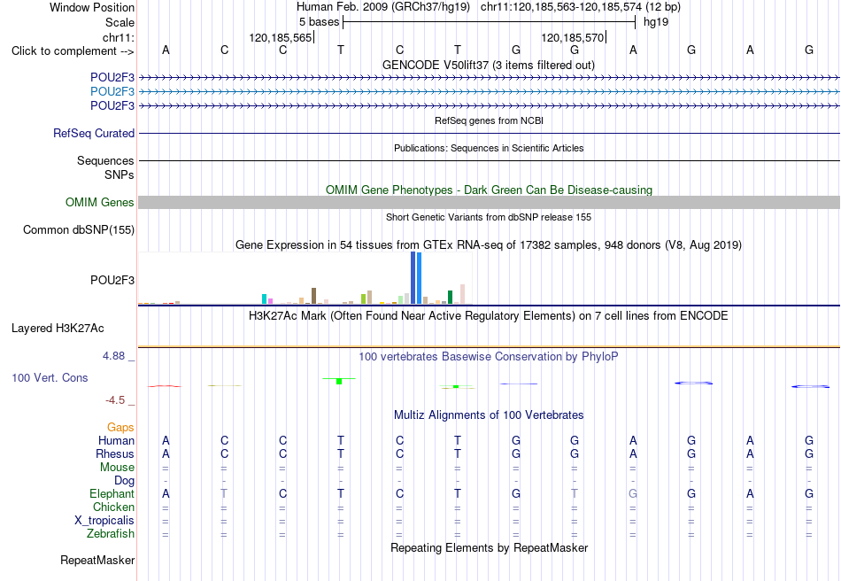This screenshot has width=841, height=581.
Task: Select the Mouse alignment row label
Action: tap(117, 468)
